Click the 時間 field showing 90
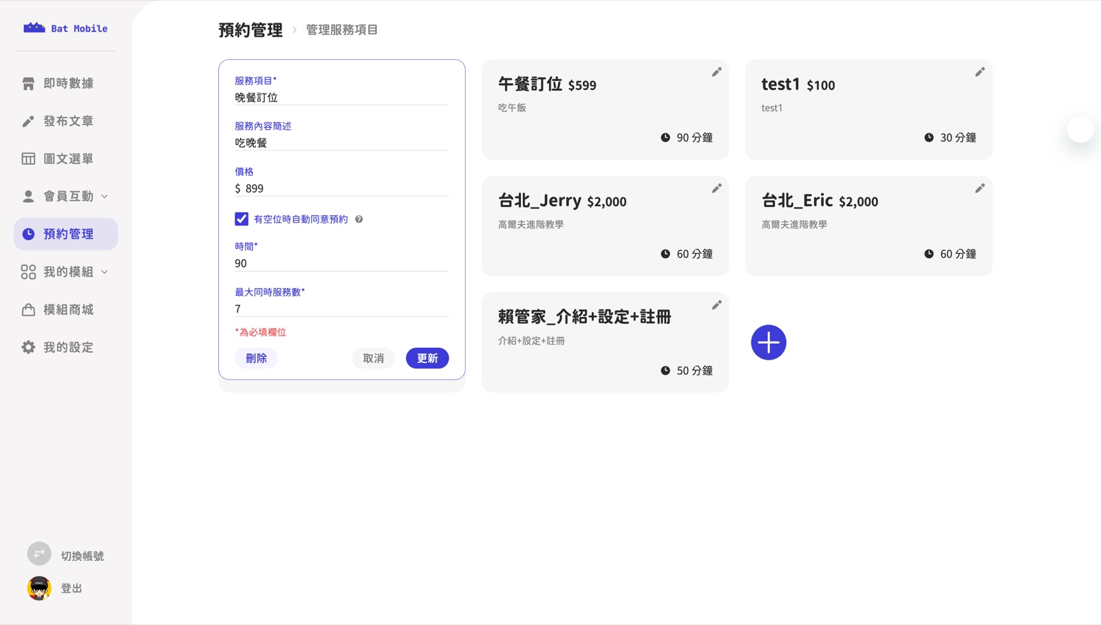The height and width of the screenshot is (625, 1101). [x=342, y=263]
